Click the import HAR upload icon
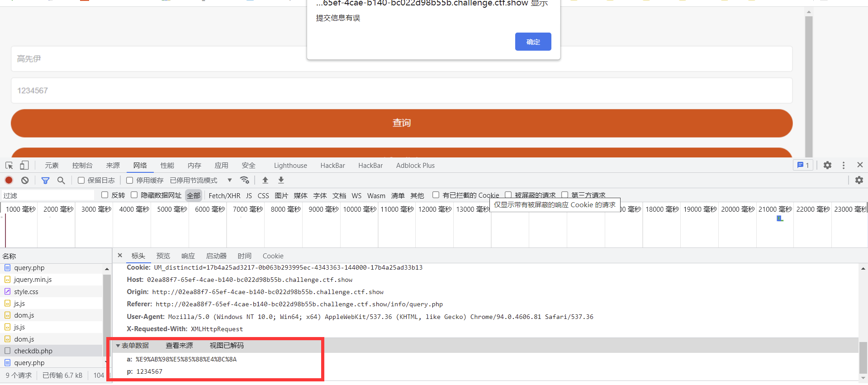Image resolution: width=868 pixels, height=385 pixels. click(x=266, y=180)
